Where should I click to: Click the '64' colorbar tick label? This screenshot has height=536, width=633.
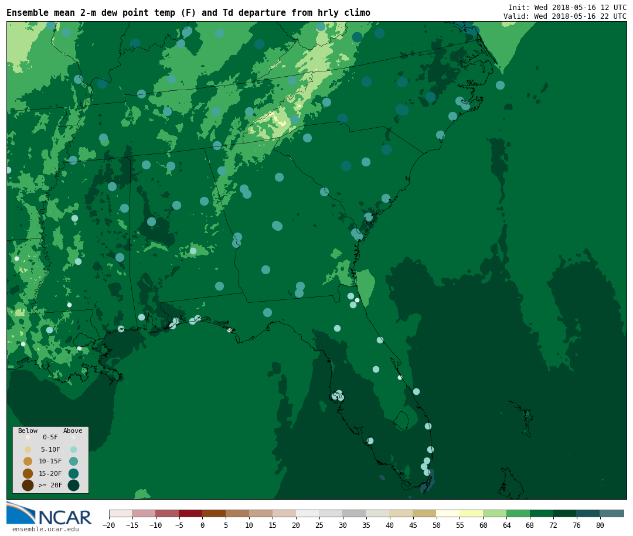point(506,525)
